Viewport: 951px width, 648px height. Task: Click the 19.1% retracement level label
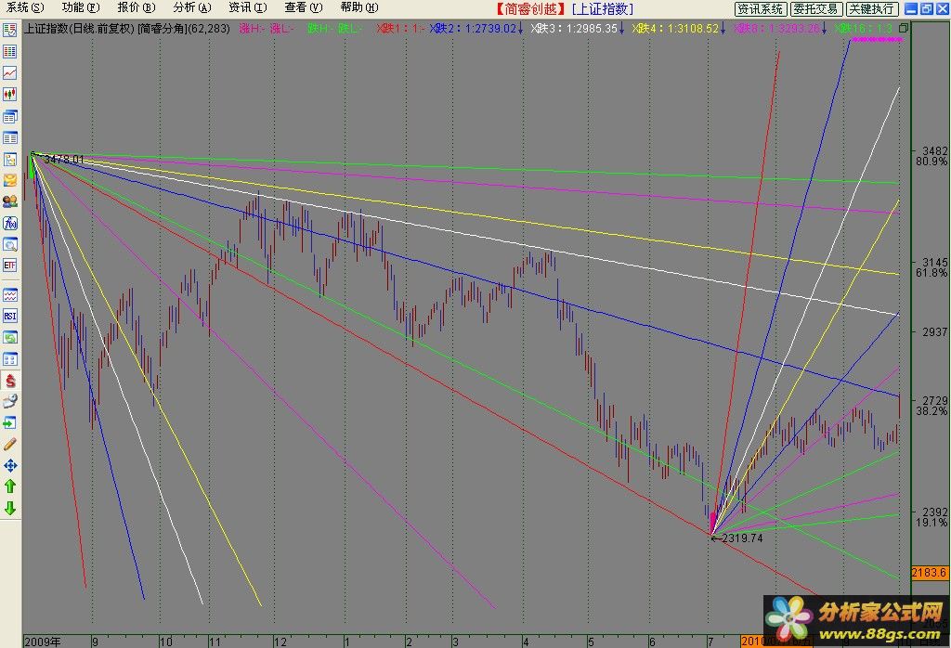(931, 523)
